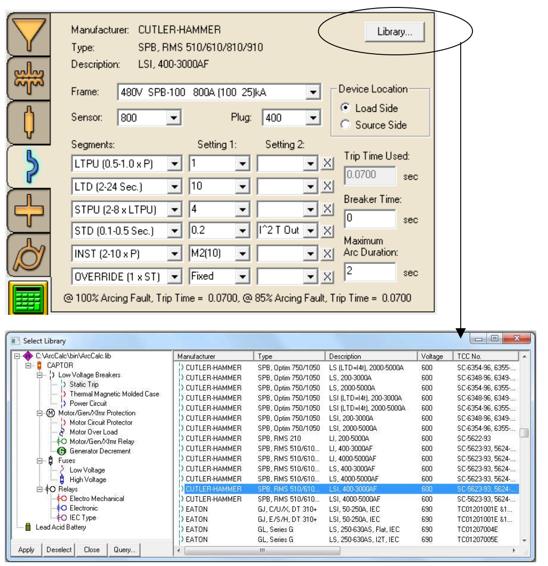
Task: Click the scroll down arrow of library list
Action: pos(524,540)
